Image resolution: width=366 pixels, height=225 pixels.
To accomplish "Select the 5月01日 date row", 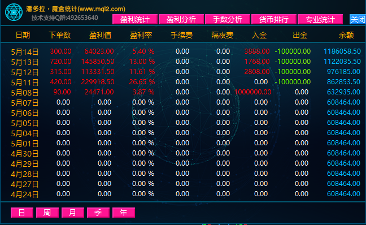I will click(25, 144).
